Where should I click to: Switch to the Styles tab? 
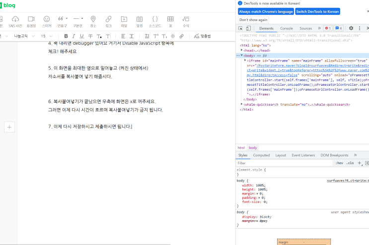(243, 155)
